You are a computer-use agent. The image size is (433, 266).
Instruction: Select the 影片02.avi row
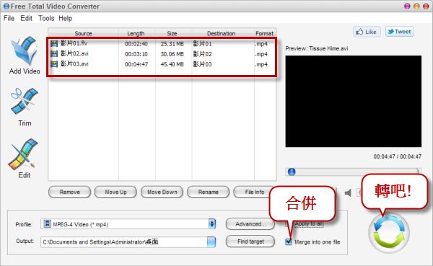pyautogui.click(x=162, y=54)
